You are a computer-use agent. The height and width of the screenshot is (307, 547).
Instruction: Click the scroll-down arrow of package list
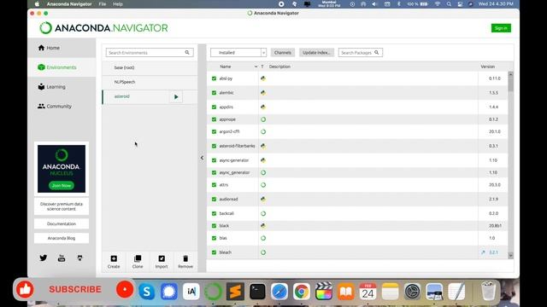pyautogui.click(x=511, y=256)
